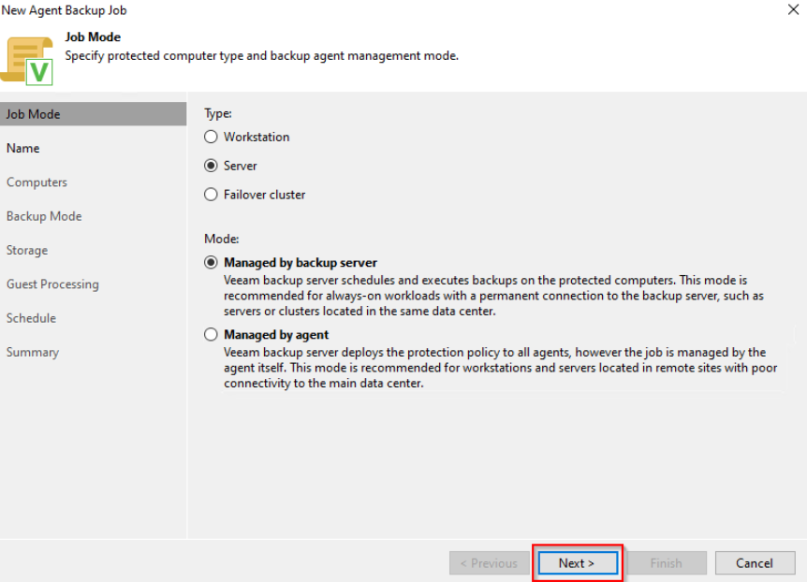807x582 pixels.
Task: Open the Backup Mode step
Action: tap(44, 216)
